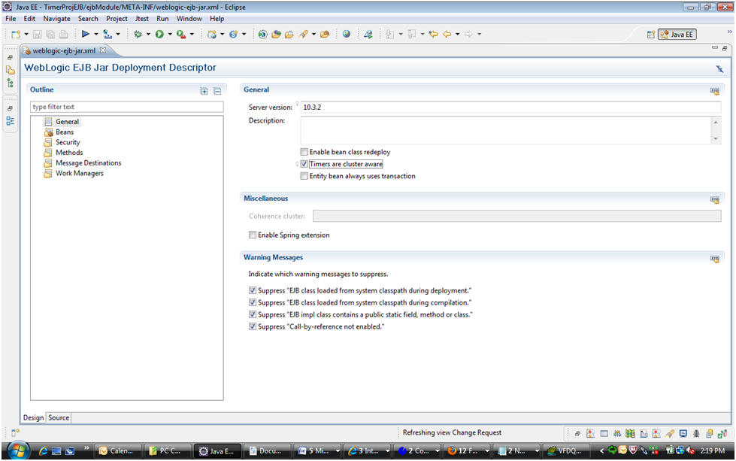Toggle Suppress public static field warning

[253, 314]
